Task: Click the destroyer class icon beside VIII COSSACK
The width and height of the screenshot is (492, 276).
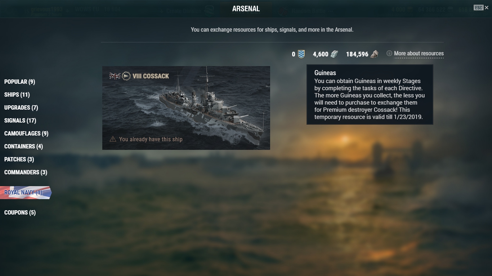Action: (x=126, y=76)
